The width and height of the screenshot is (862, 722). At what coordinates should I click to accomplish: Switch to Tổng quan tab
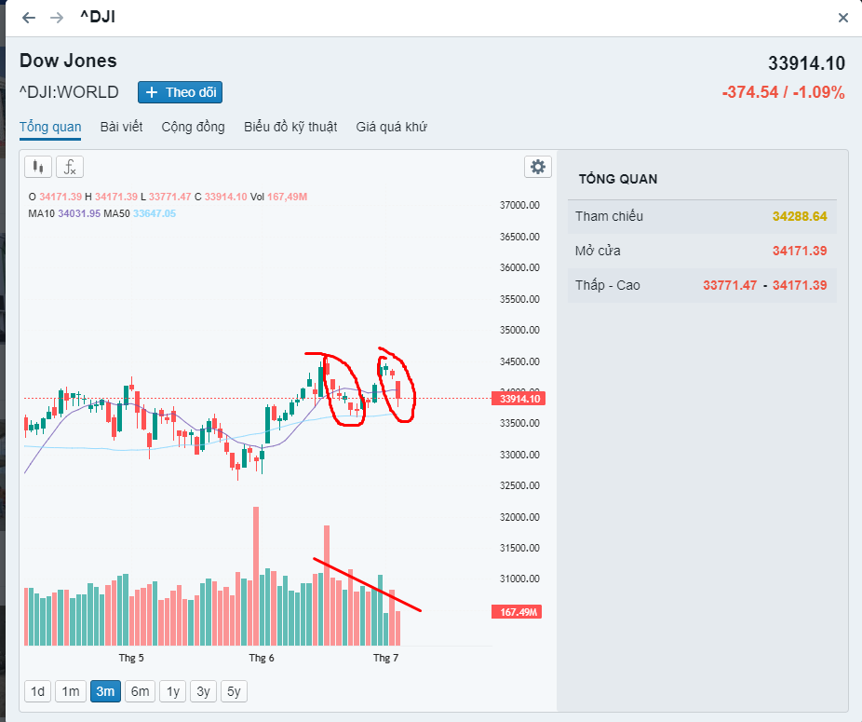[x=50, y=127]
